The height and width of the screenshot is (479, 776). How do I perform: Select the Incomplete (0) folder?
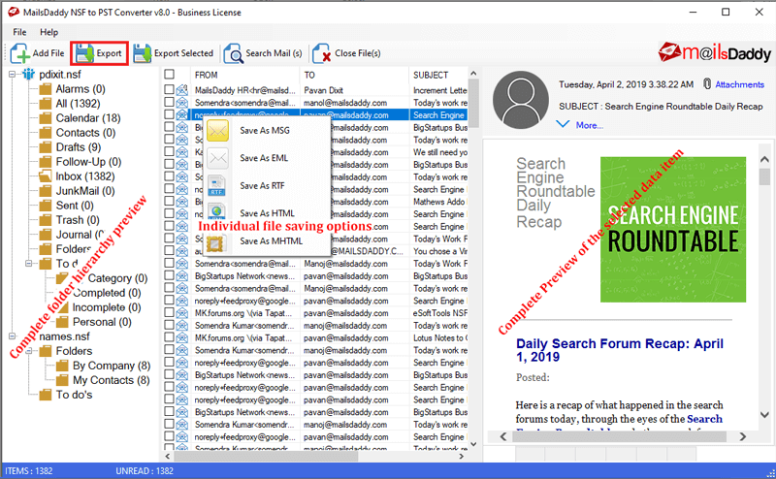(107, 307)
